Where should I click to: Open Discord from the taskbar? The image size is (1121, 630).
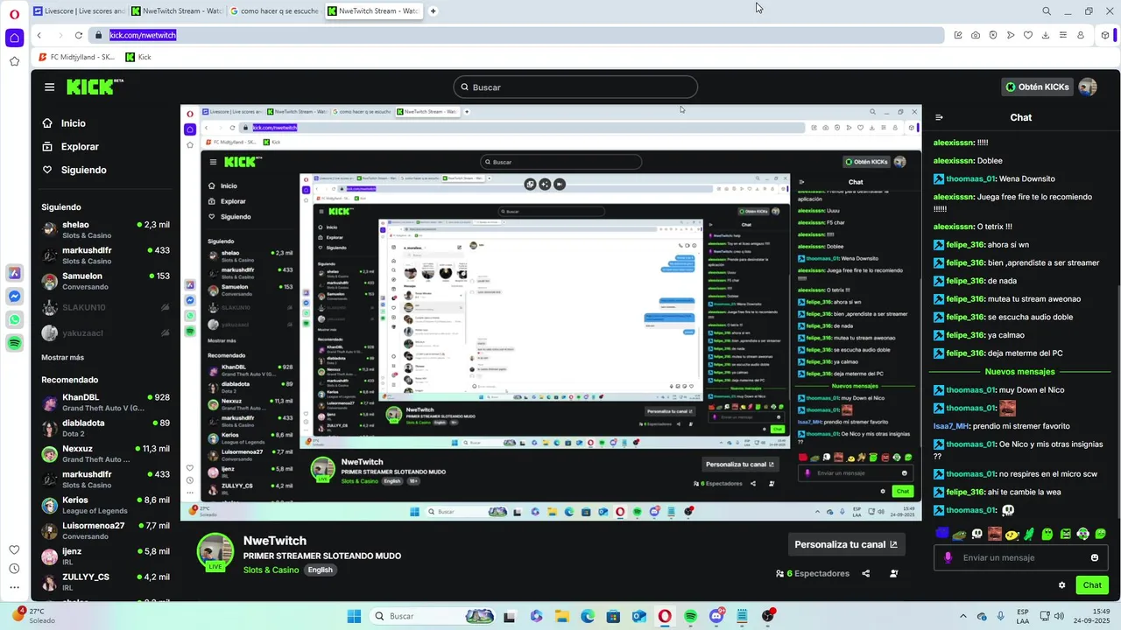[716, 616]
